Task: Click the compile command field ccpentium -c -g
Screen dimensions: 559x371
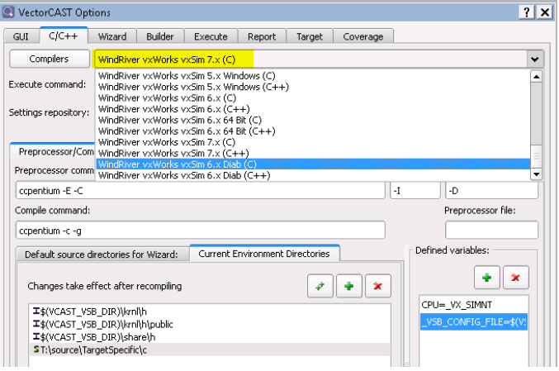Action: tap(201, 231)
